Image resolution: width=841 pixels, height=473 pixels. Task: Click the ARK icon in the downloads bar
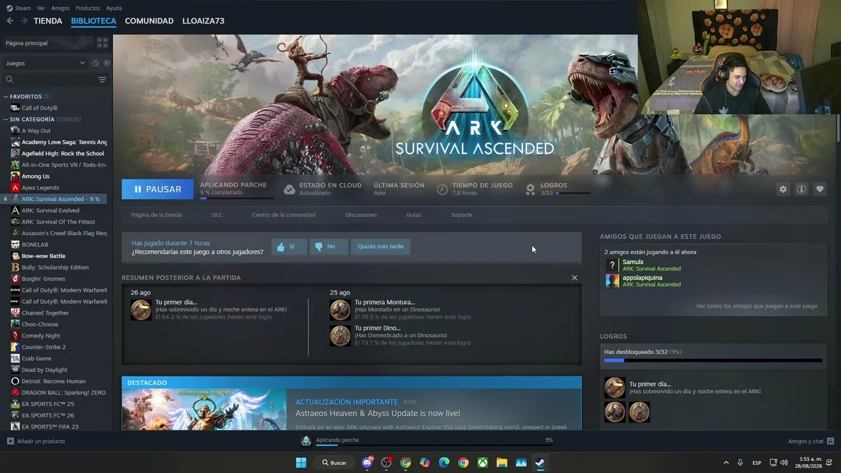coord(306,441)
